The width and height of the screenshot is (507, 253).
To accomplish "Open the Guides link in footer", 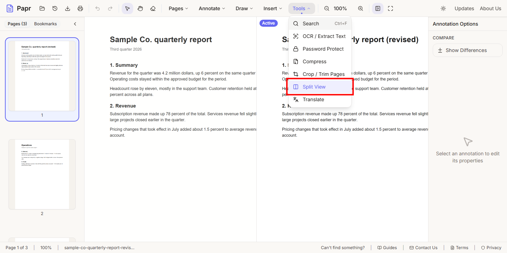I will tap(387, 248).
